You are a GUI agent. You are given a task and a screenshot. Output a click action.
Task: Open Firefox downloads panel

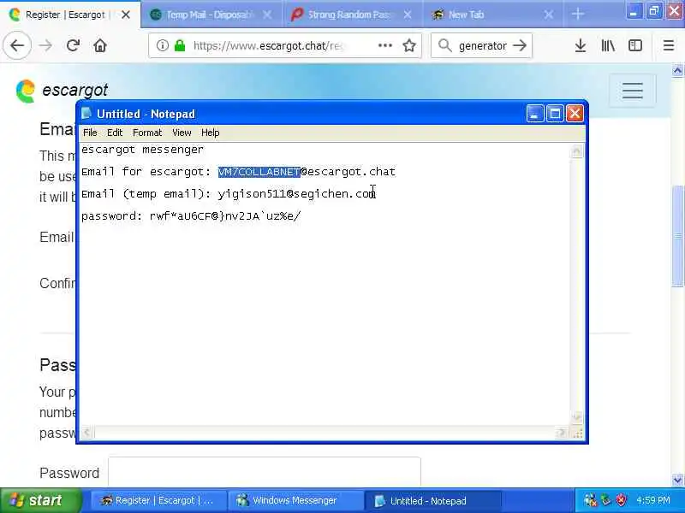click(x=581, y=45)
